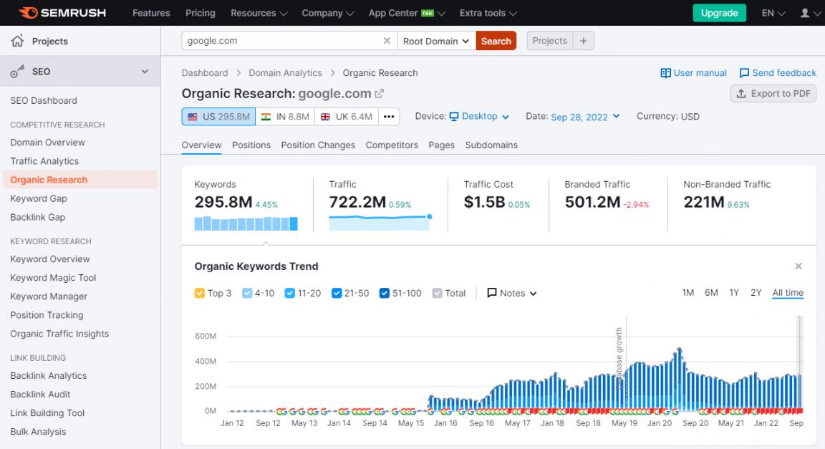
Task: Open the User manual book icon link
Action: pyautogui.click(x=665, y=73)
